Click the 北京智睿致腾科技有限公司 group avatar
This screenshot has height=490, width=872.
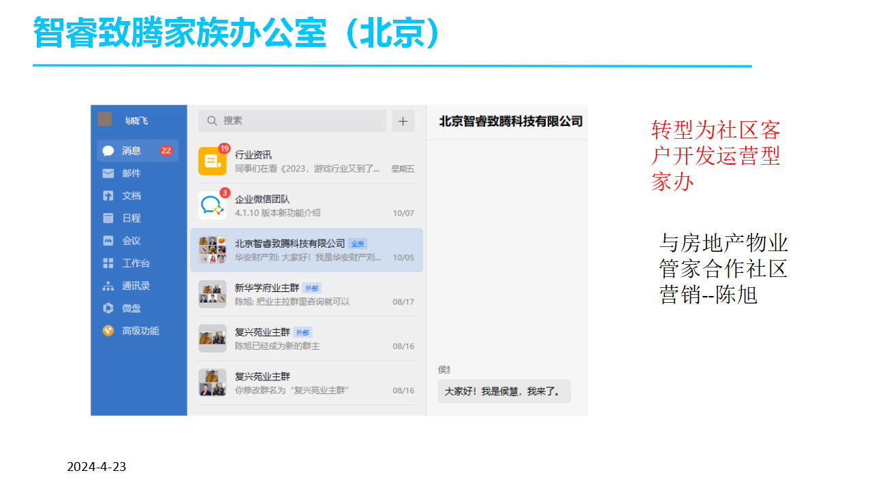pyautogui.click(x=212, y=250)
